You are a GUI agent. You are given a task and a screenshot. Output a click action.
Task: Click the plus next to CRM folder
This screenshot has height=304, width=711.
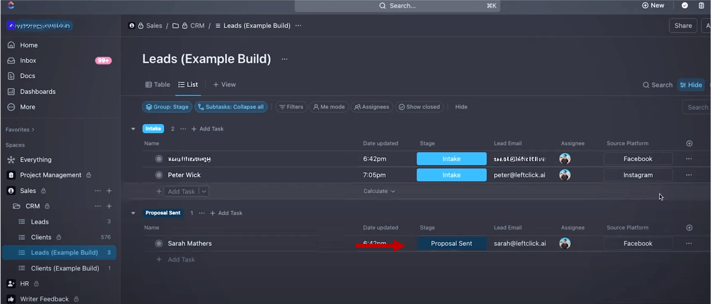(109, 206)
